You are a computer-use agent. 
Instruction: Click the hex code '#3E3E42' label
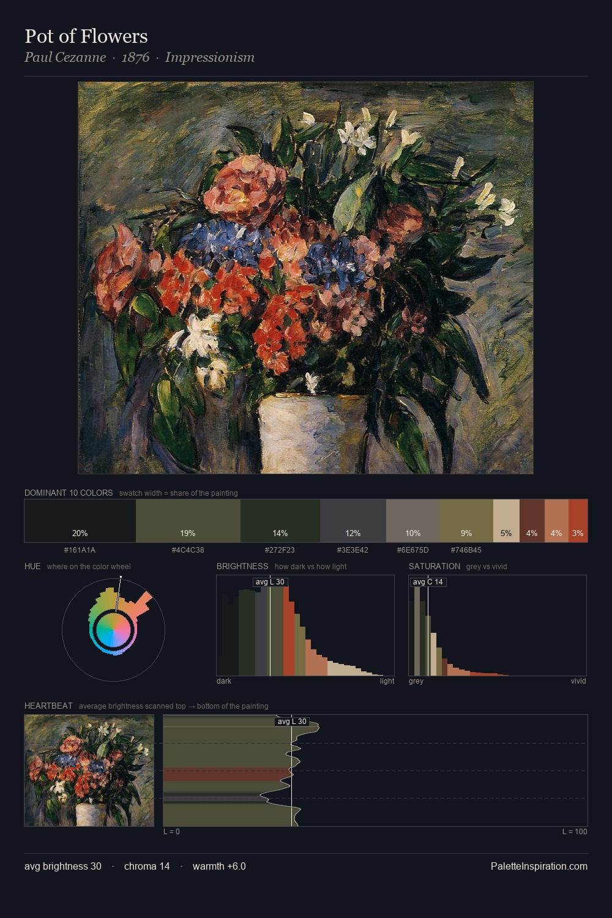click(x=353, y=550)
